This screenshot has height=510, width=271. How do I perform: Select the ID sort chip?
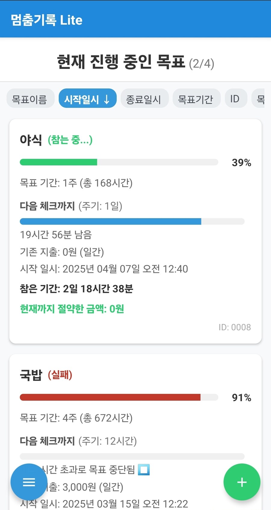coord(235,98)
